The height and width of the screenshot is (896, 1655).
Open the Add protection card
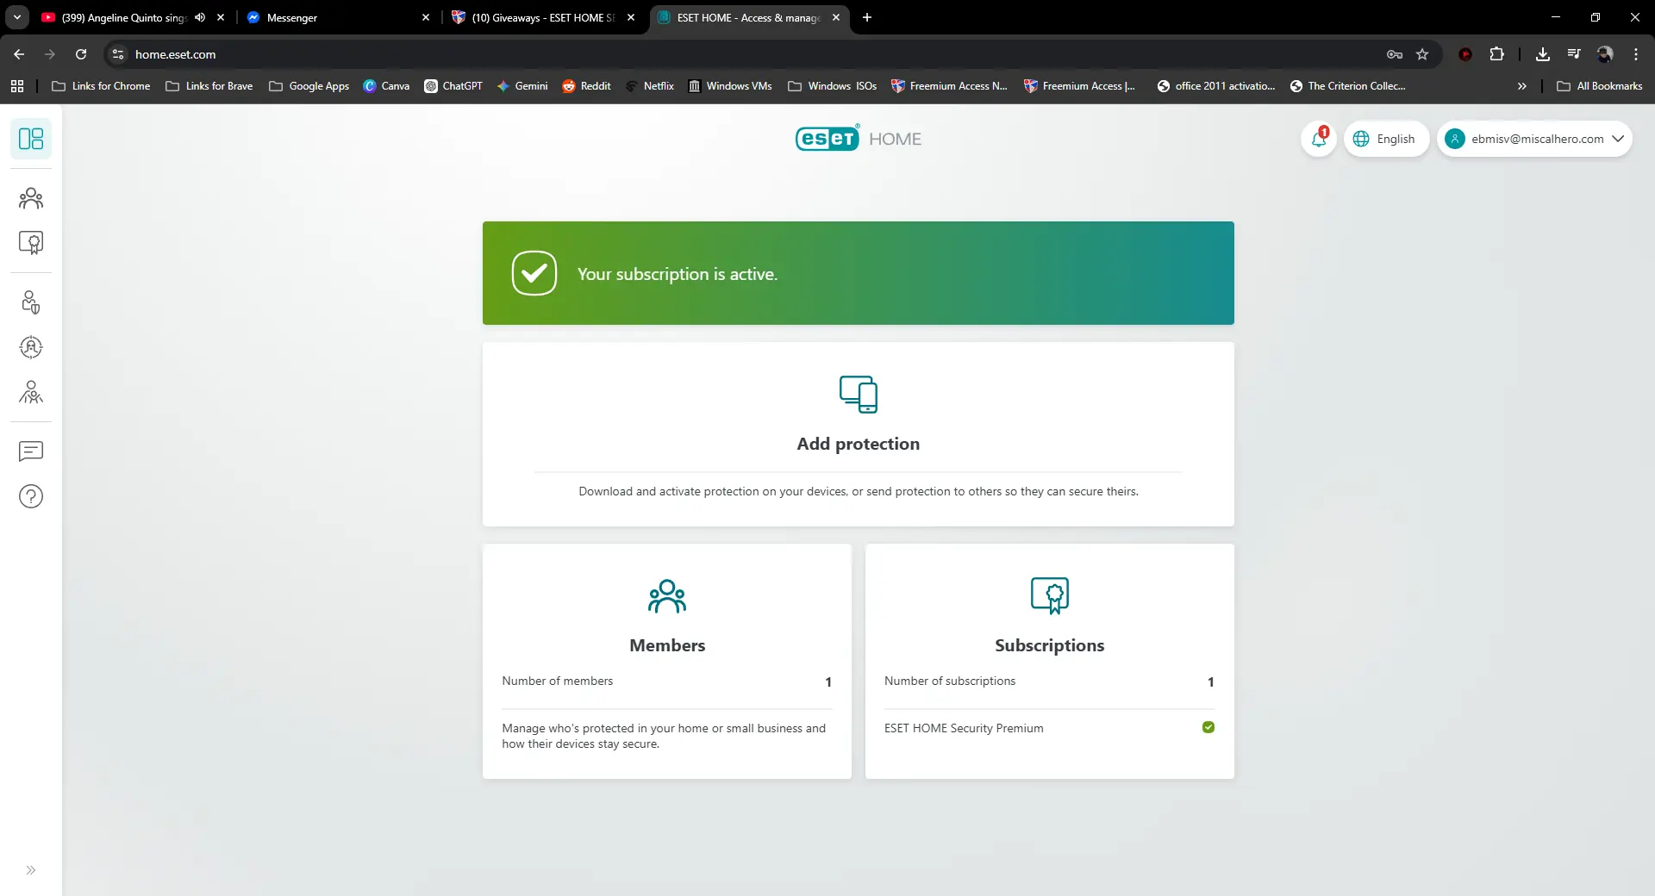pyautogui.click(x=859, y=434)
